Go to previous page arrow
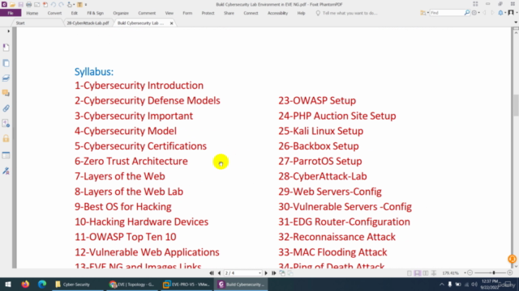 219,273
